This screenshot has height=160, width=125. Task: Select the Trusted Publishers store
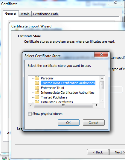(x=54, y=97)
